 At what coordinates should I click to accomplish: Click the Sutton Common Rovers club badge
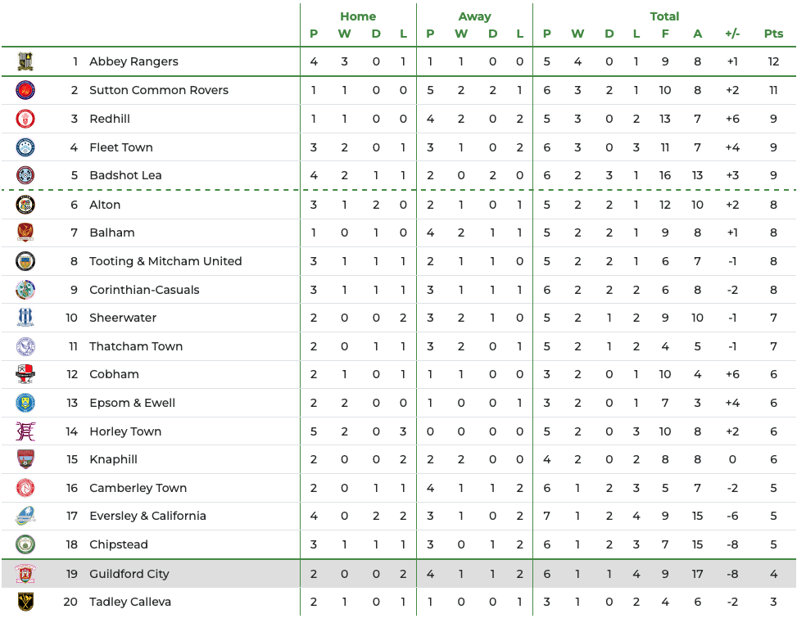25,90
